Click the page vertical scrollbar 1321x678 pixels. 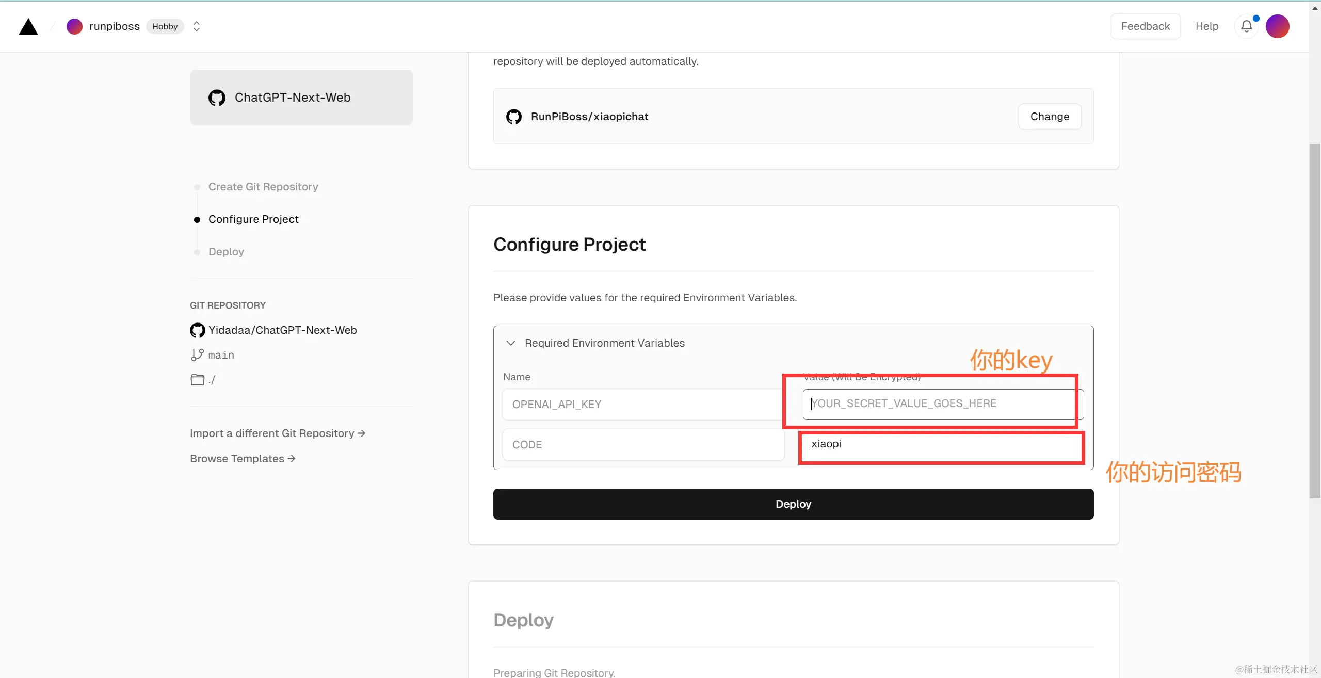[x=1314, y=320]
